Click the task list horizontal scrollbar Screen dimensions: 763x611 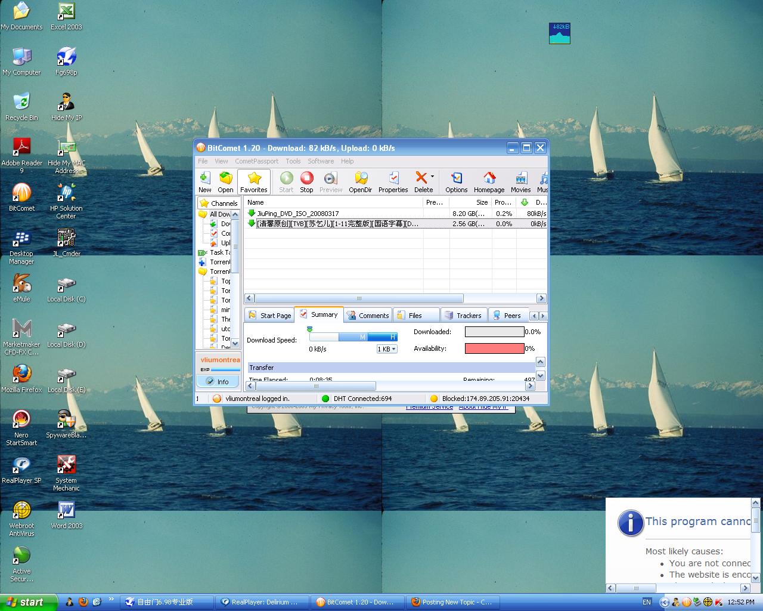click(359, 298)
